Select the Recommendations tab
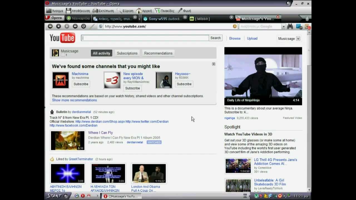356x200 pixels. coord(158,53)
